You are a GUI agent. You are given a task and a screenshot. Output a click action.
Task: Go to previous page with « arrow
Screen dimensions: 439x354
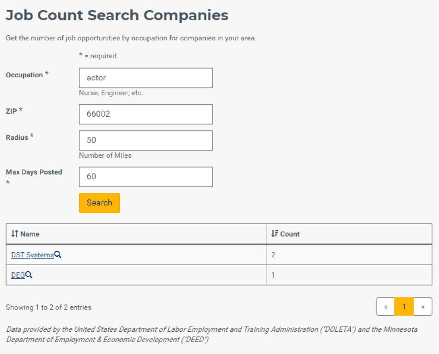(x=385, y=307)
